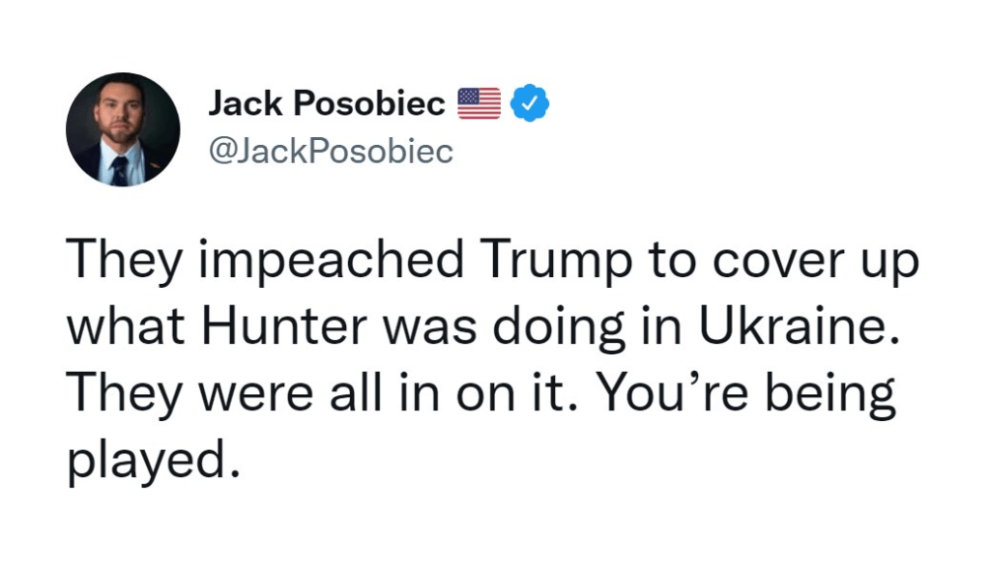Click the American flag emoji
Viewport: 990px width, 565px height.
(479, 103)
